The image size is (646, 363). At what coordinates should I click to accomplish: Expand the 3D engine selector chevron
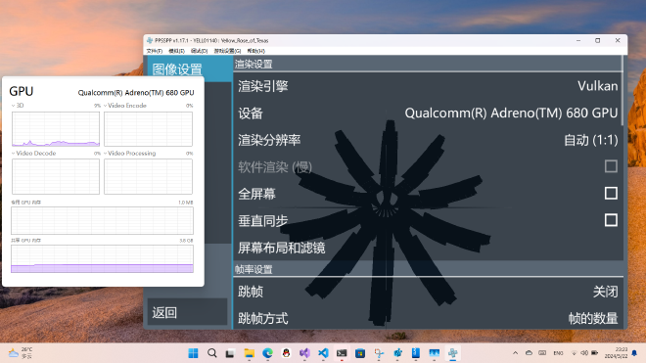point(13,106)
